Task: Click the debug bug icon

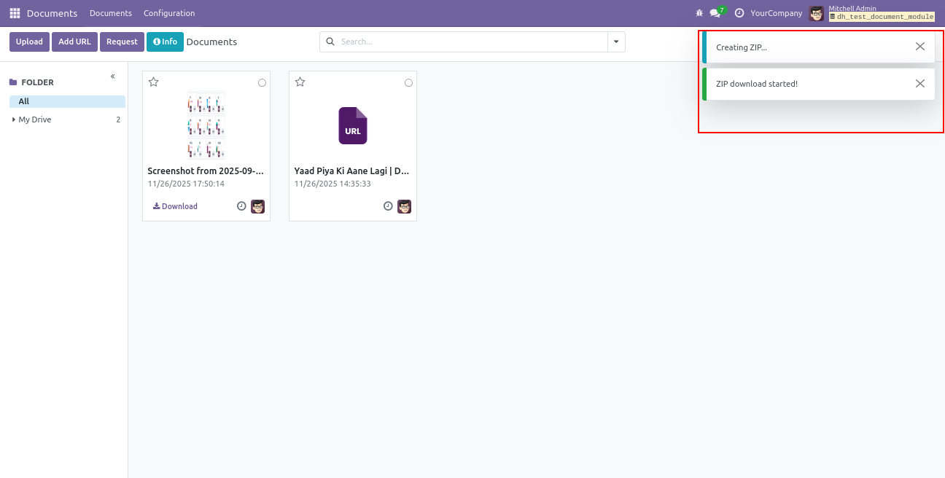Action: pyautogui.click(x=699, y=13)
